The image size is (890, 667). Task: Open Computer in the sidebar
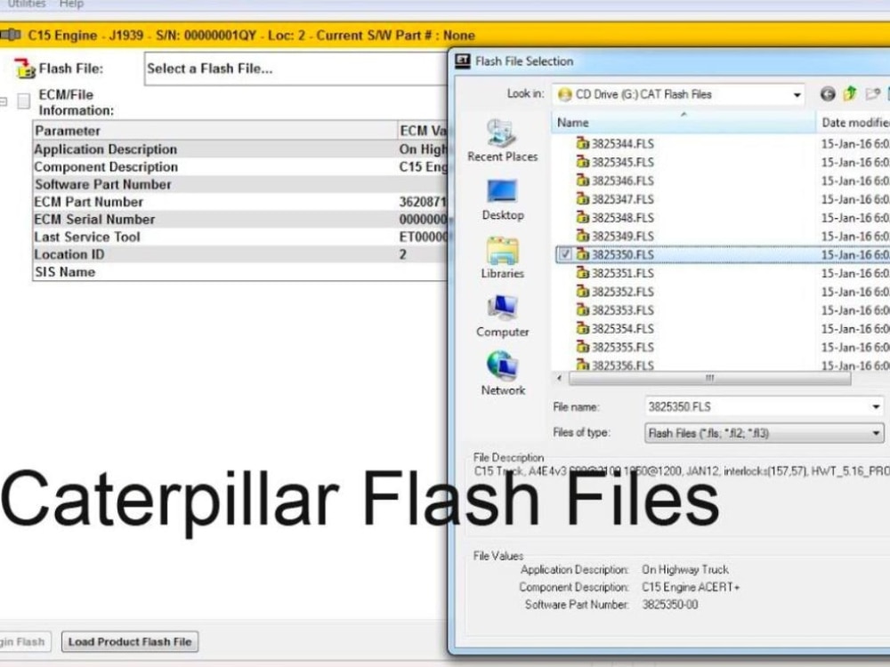[x=502, y=317]
